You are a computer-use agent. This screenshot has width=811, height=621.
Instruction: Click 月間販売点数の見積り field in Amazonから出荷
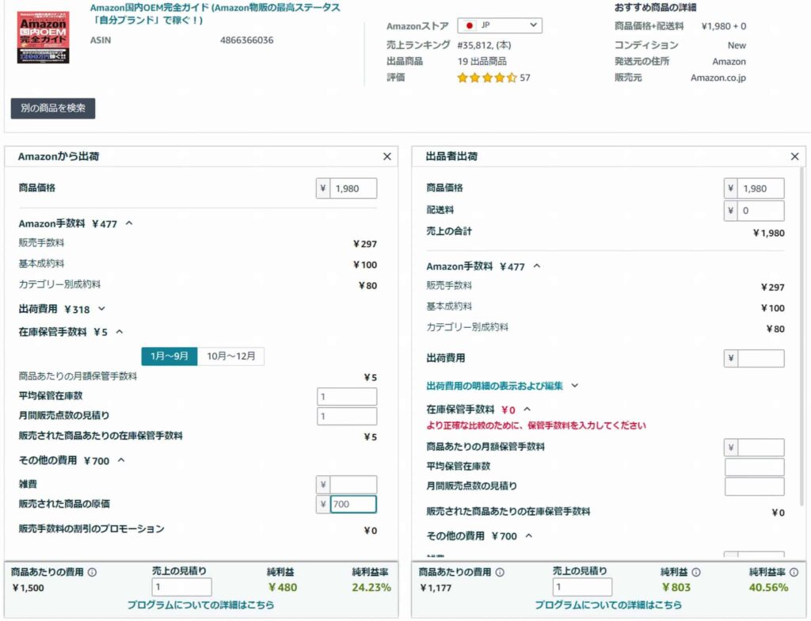pyautogui.click(x=347, y=416)
